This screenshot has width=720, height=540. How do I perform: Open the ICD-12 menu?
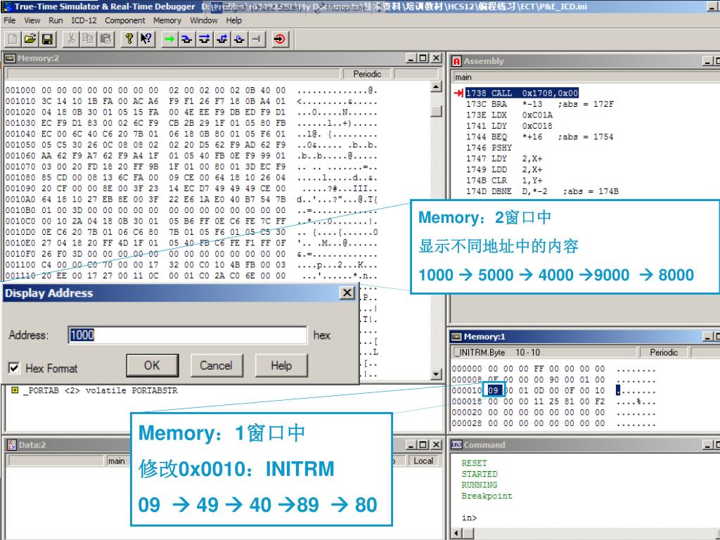[84, 20]
